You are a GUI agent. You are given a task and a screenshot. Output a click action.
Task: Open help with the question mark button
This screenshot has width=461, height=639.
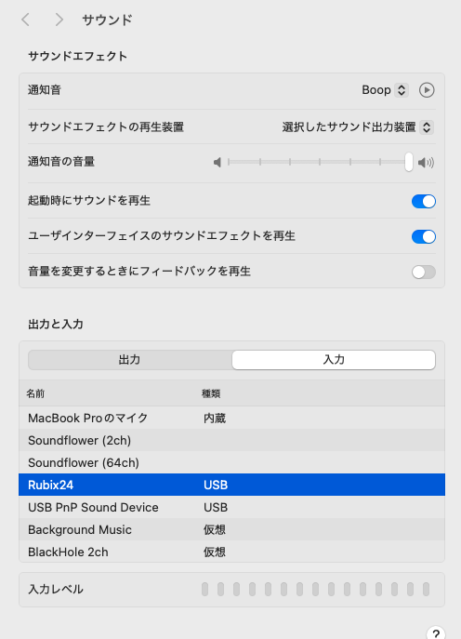(435, 633)
